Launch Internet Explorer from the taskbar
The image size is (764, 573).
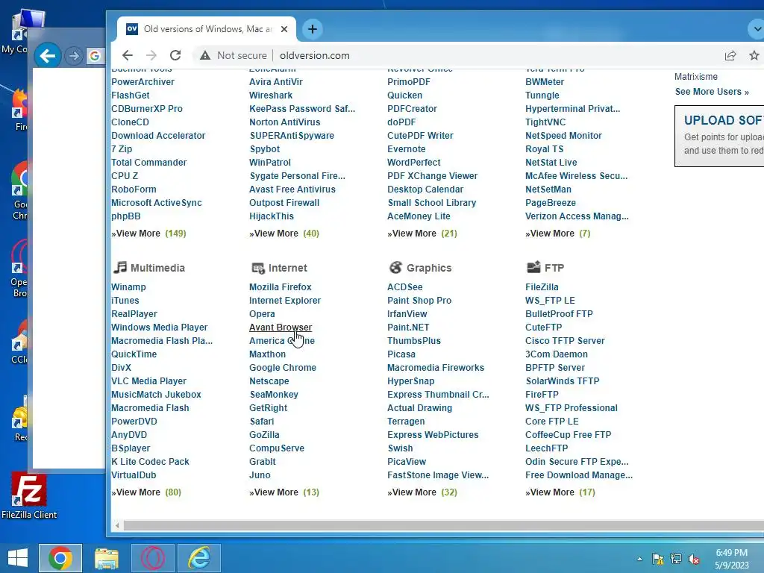pos(199,558)
